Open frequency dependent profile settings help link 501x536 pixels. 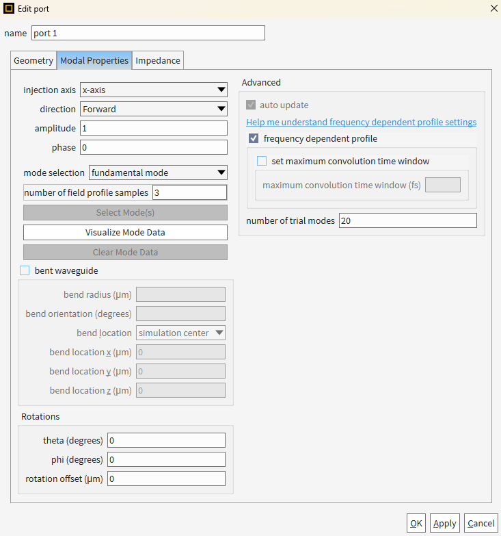pyautogui.click(x=362, y=122)
